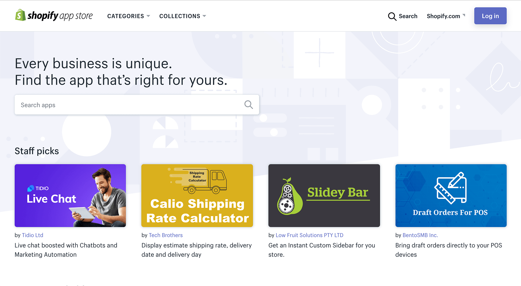Visit Low Fruit Solutions PTY LTD link

(309, 235)
